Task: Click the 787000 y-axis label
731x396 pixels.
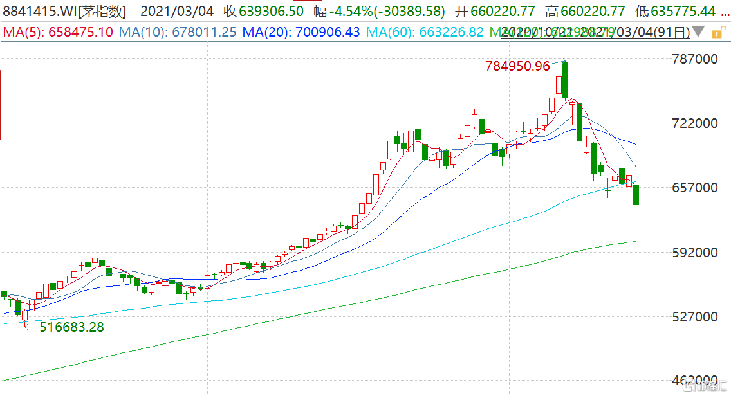Action: point(694,59)
